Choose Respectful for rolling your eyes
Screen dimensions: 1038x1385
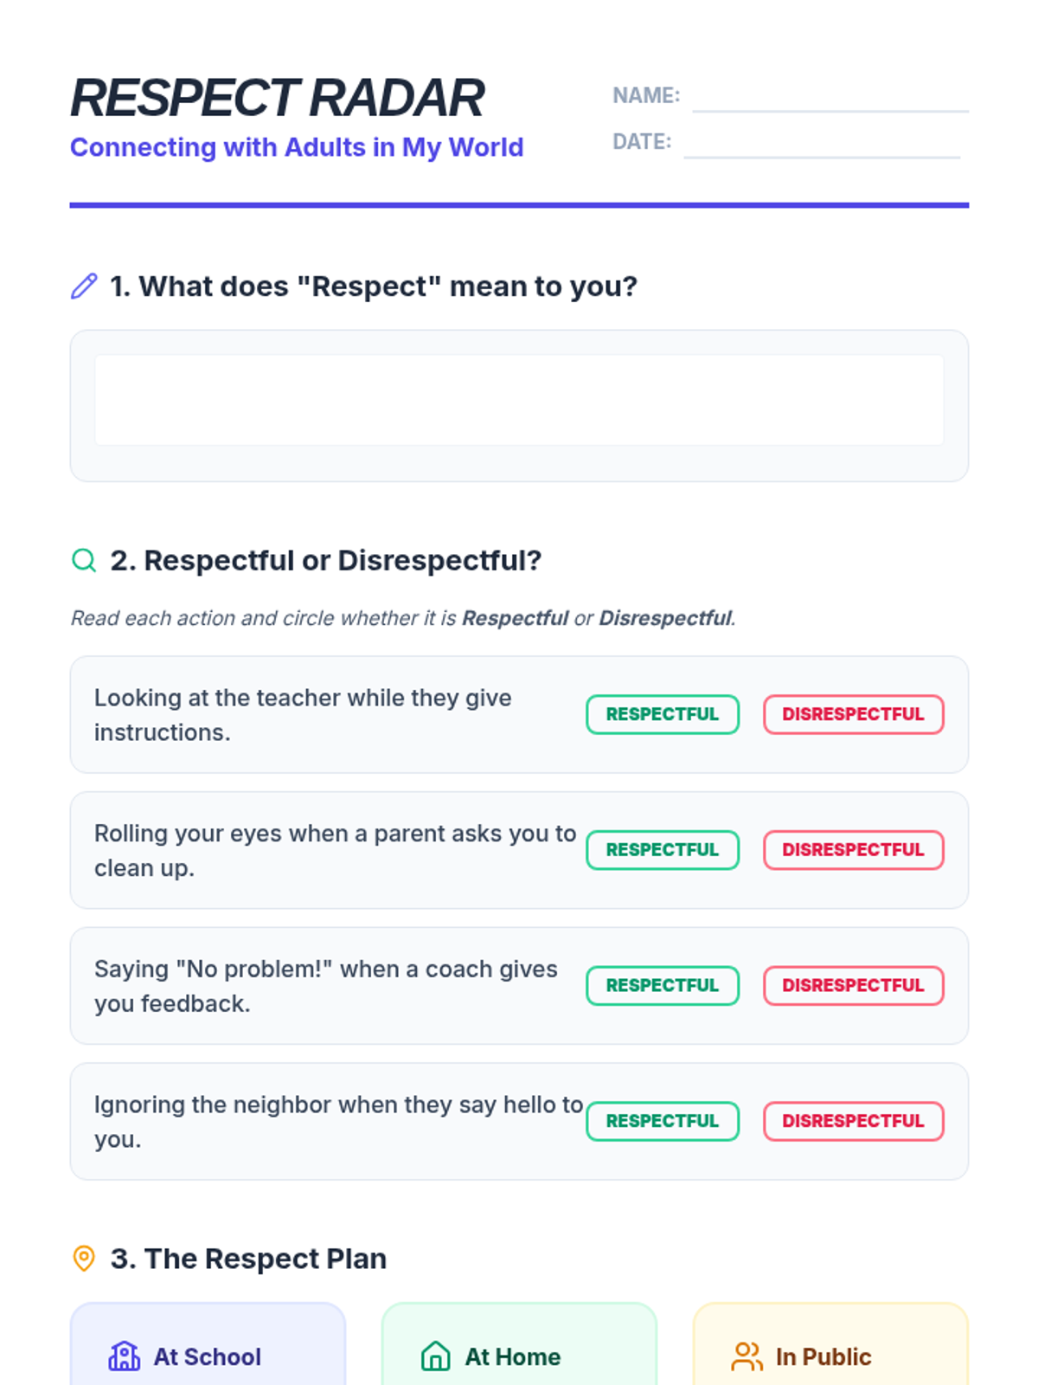pyautogui.click(x=662, y=850)
